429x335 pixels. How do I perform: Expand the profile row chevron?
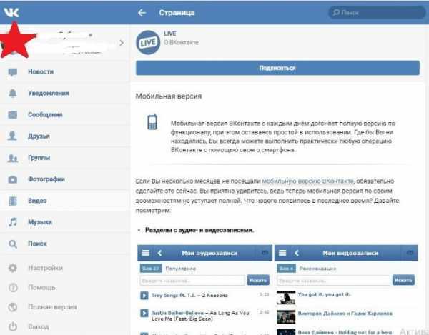[122, 43]
